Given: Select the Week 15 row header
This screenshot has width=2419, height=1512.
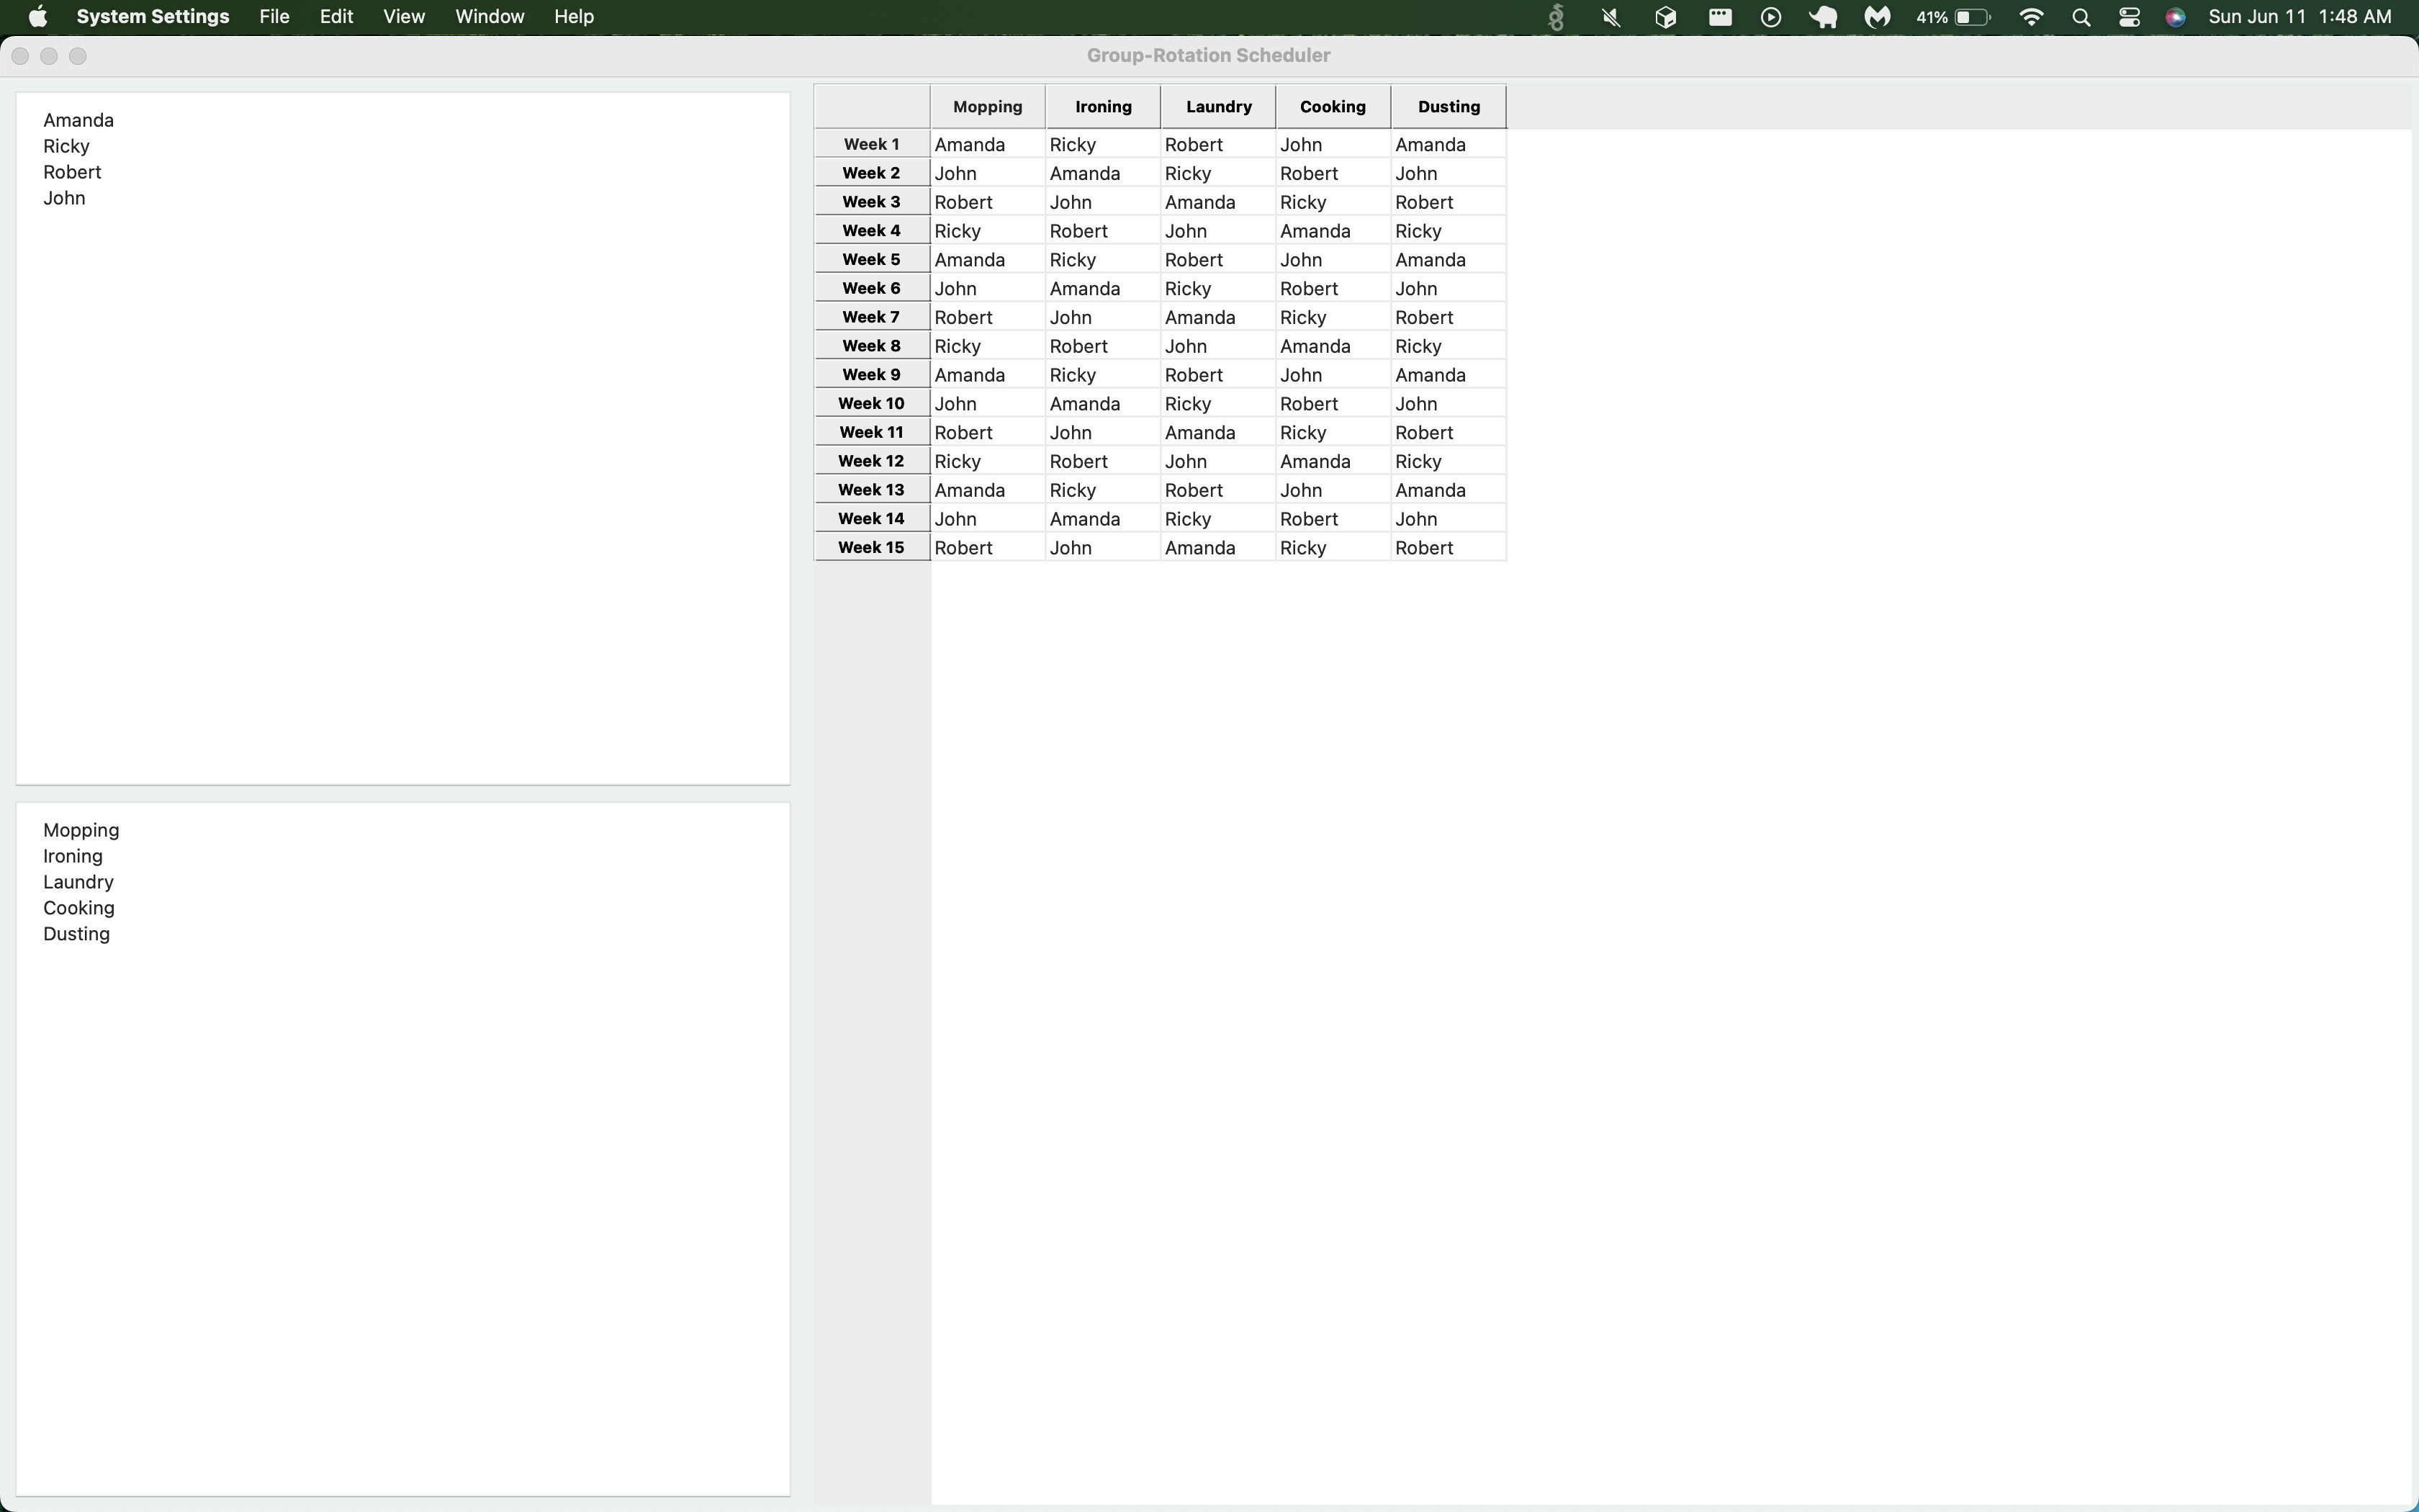Looking at the screenshot, I should pyautogui.click(x=872, y=547).
